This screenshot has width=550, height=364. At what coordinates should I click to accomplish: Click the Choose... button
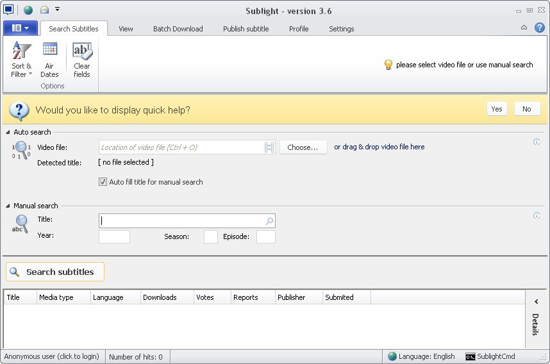click(x=303, y=147)
